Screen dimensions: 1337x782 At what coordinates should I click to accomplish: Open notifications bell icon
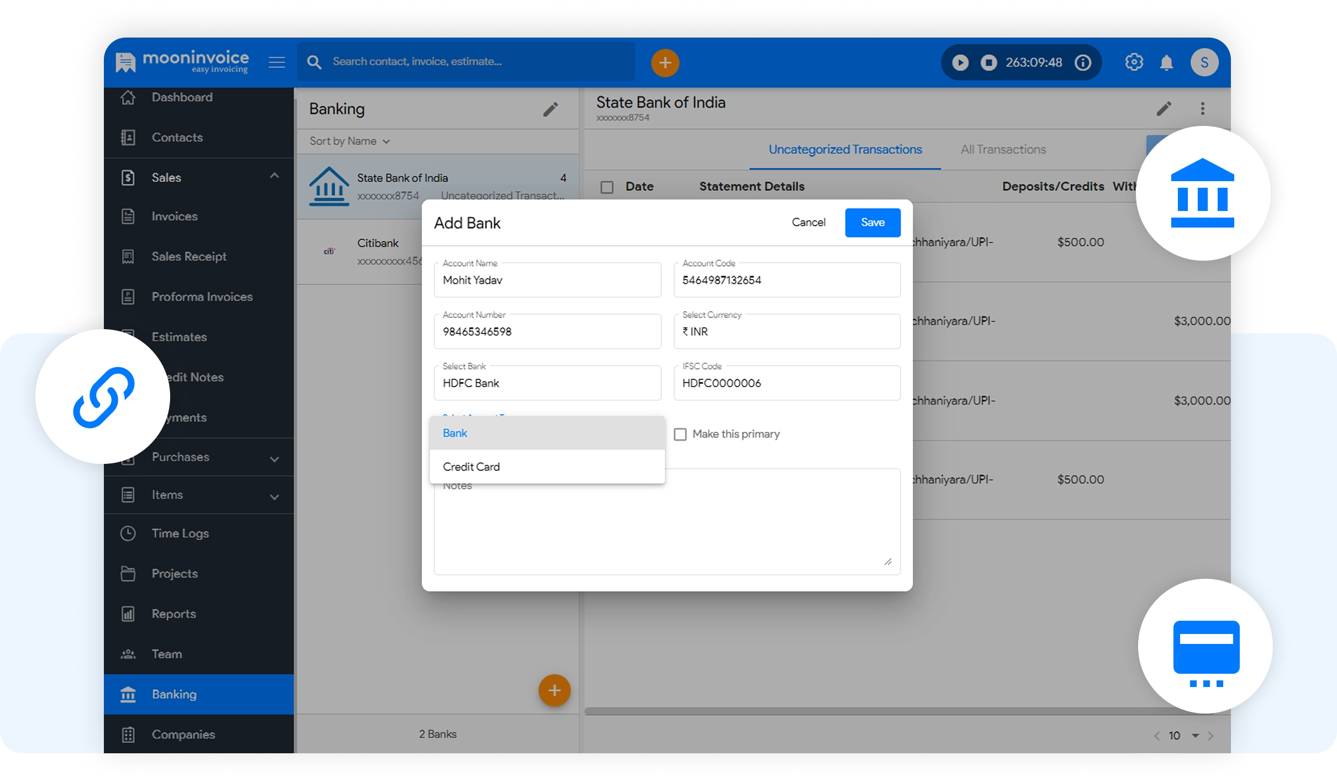coord(1166,62)
